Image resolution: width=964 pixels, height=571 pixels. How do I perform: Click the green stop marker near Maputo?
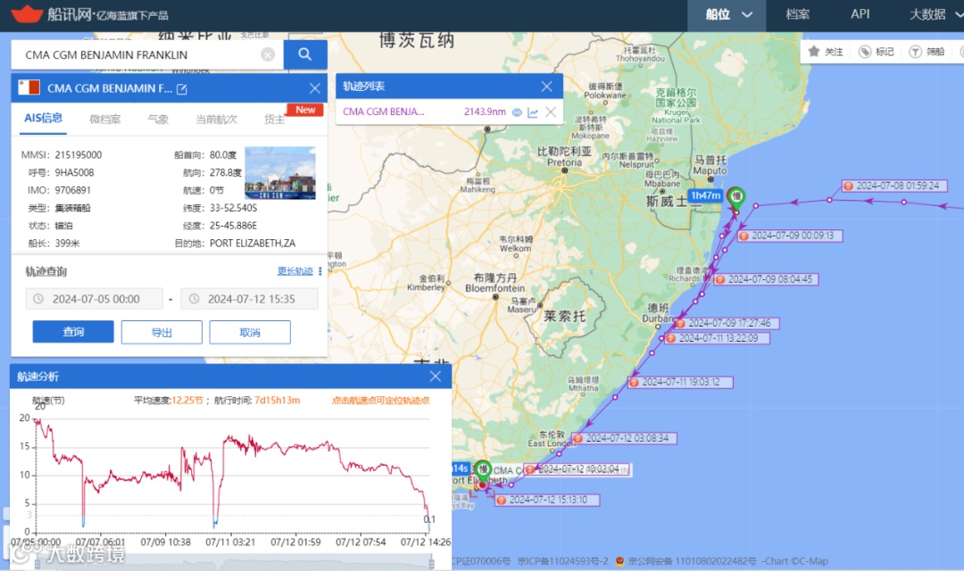(x=735, y=198)
